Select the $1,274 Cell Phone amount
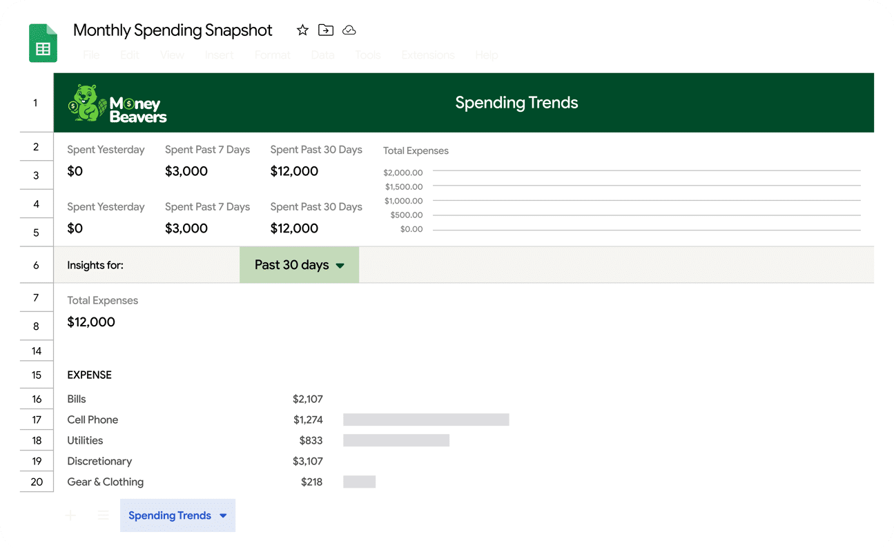894x552 pixels. point(308,420)
